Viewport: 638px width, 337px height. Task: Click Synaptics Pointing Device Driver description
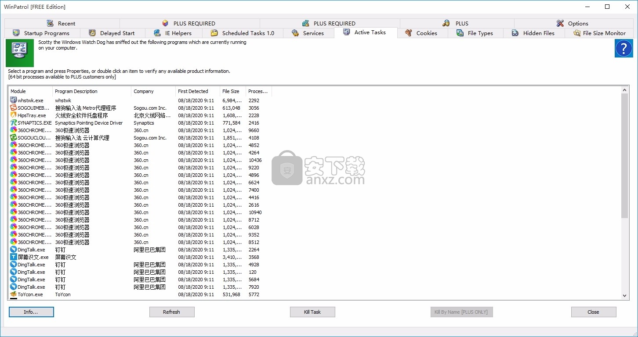click(x=89, y=123)
